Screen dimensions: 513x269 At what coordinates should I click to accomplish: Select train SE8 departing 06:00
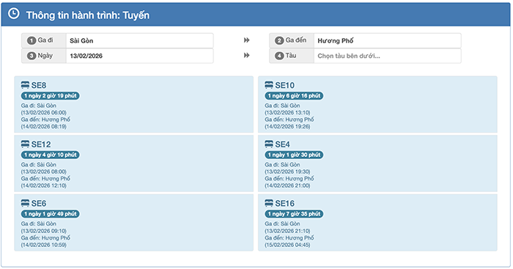pyautogui.click(x=134, y=104)
